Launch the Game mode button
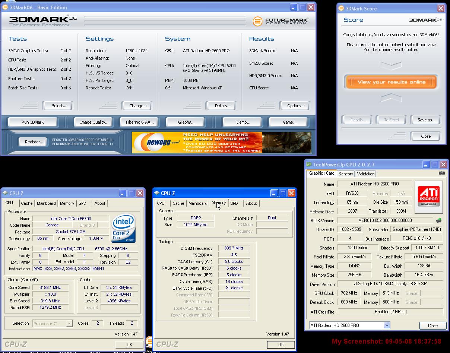 coord(289,122)
